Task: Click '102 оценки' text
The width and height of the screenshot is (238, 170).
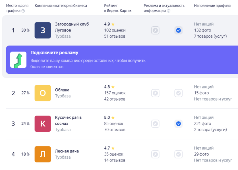Action: (x=115, y=30)
